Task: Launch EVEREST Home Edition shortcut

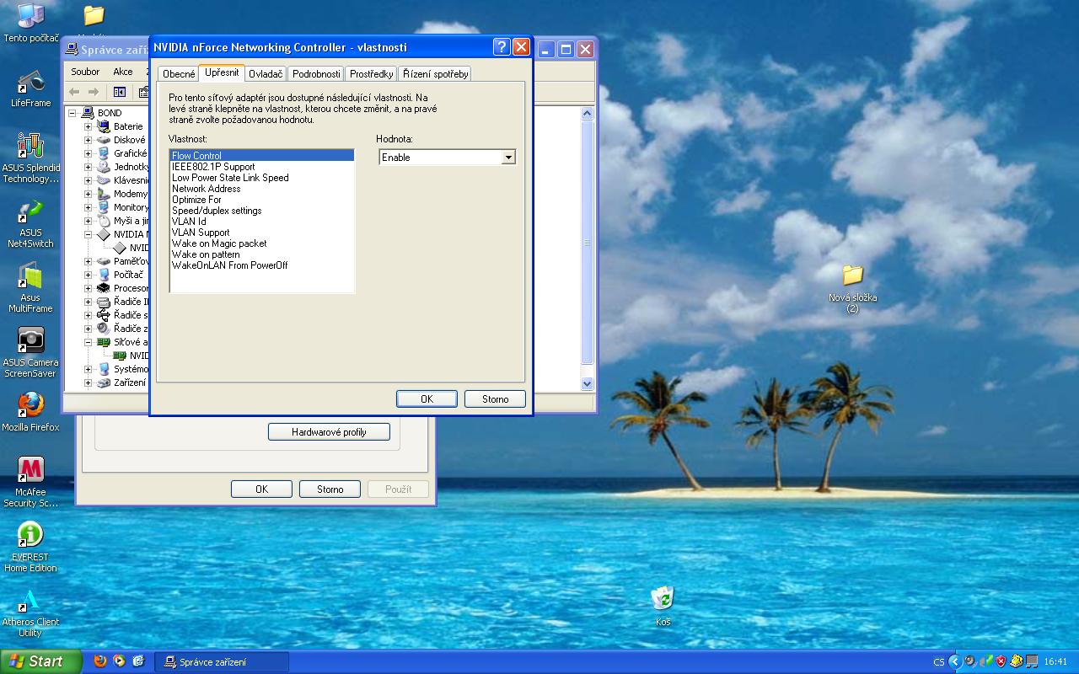Action: click(30, 547)
